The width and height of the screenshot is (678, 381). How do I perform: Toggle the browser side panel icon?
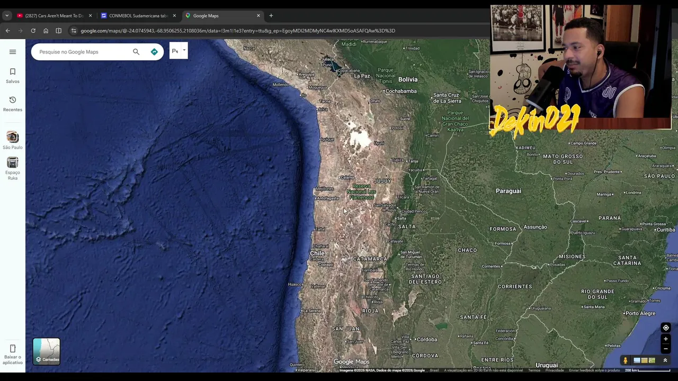58,31
